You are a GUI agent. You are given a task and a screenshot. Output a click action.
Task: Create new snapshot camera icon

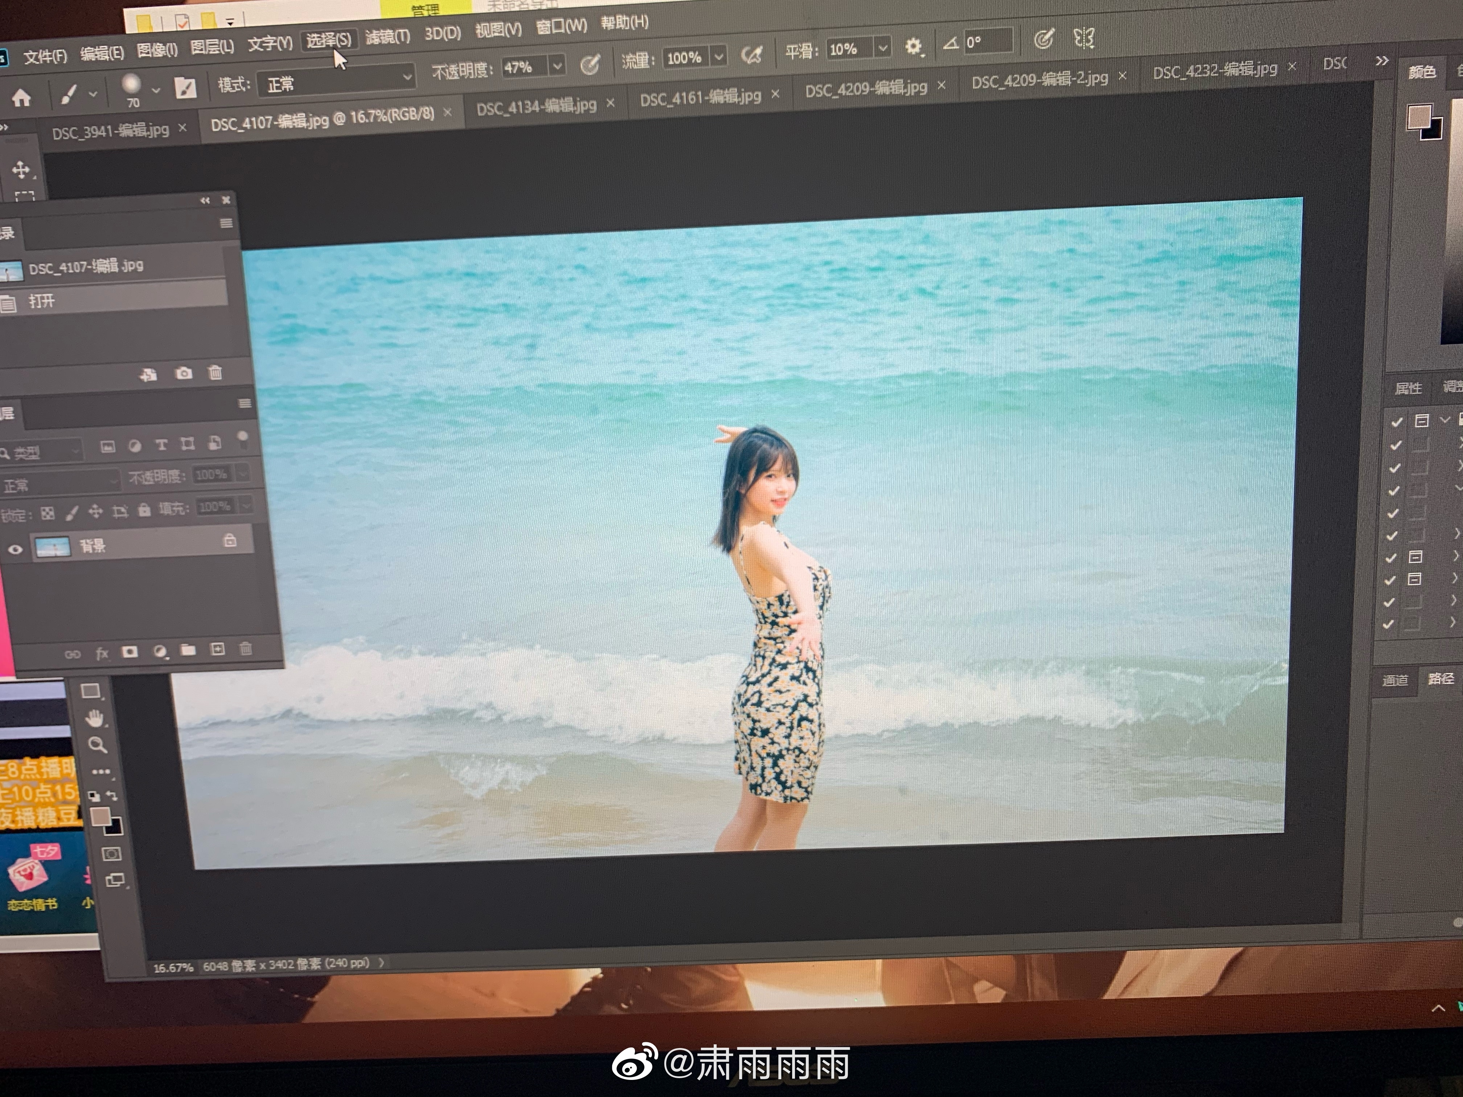click(x=183, y=374)
